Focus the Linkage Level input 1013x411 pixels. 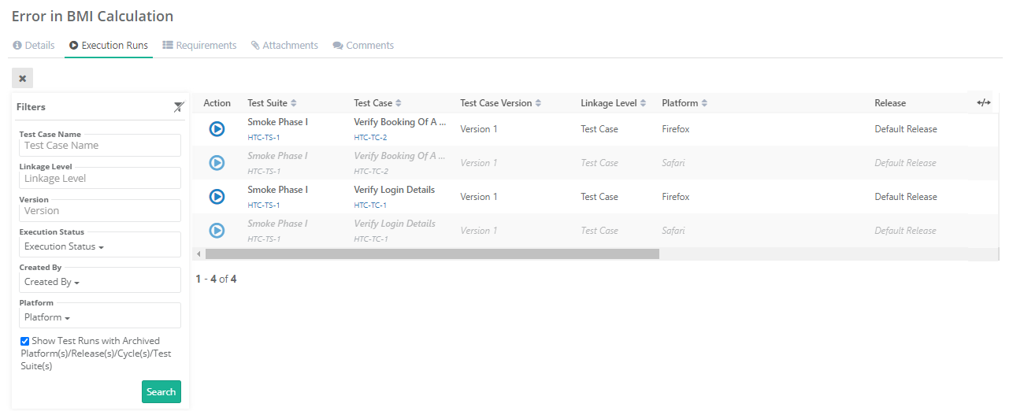pos(100,179)
